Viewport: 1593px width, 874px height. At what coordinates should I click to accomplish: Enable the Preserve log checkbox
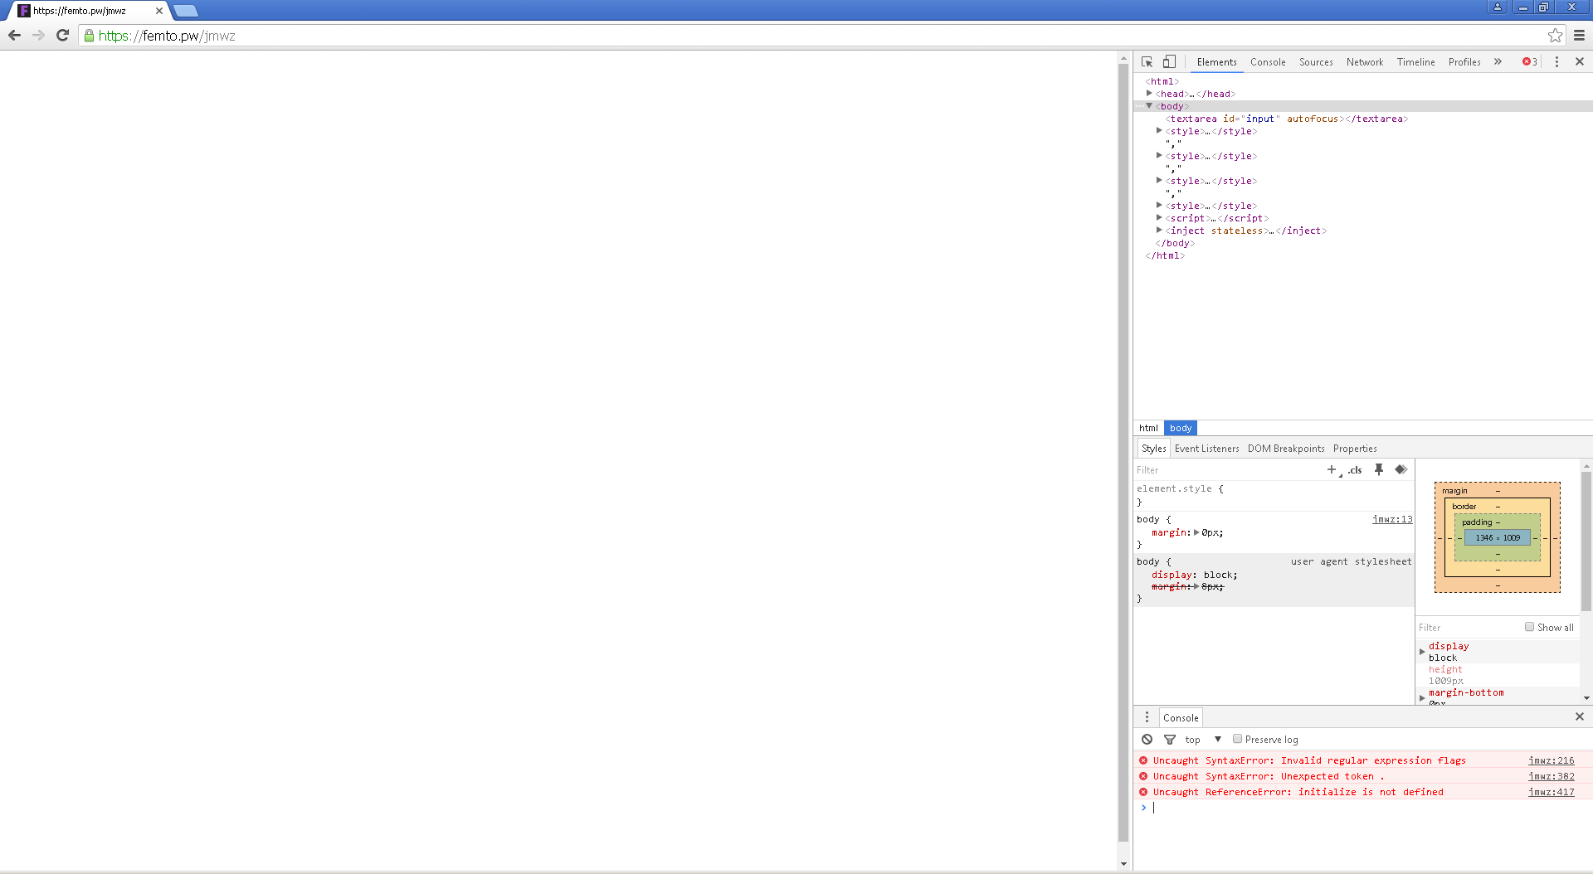[x=1237, y=739]
